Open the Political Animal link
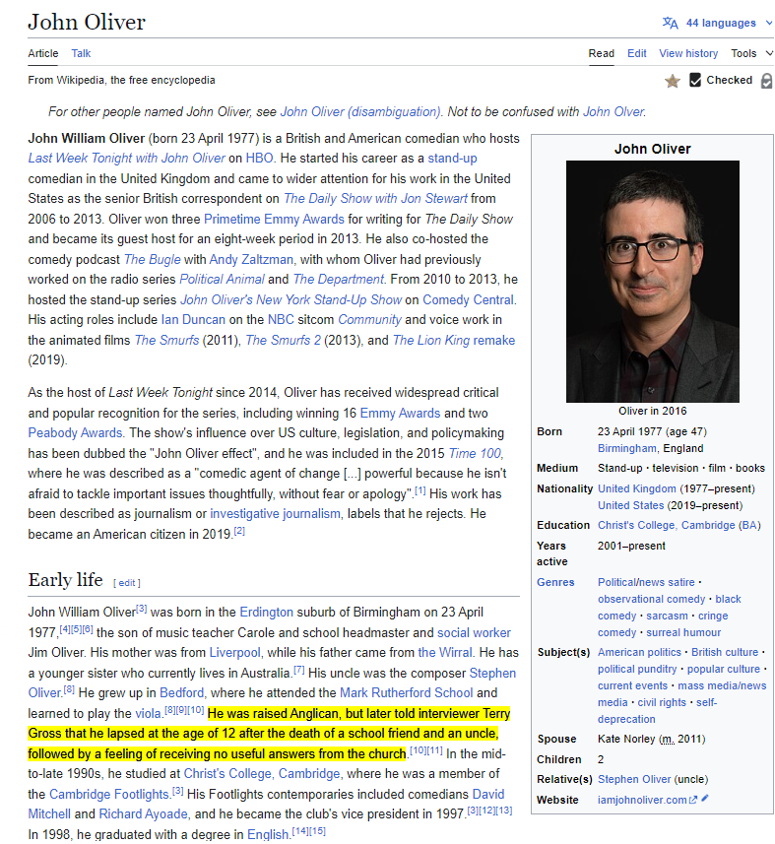The width and height of the screenshot is (775, 844). (222, 279)
